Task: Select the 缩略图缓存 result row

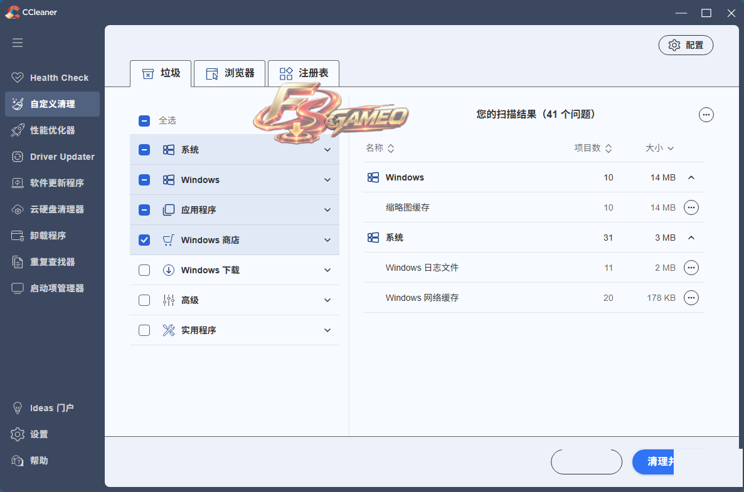Action: [534, 207]
